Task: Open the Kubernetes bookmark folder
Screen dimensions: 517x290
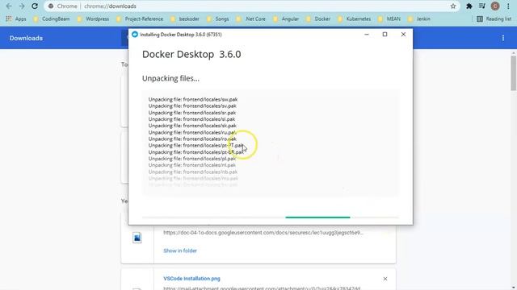Action: [355, 19]
